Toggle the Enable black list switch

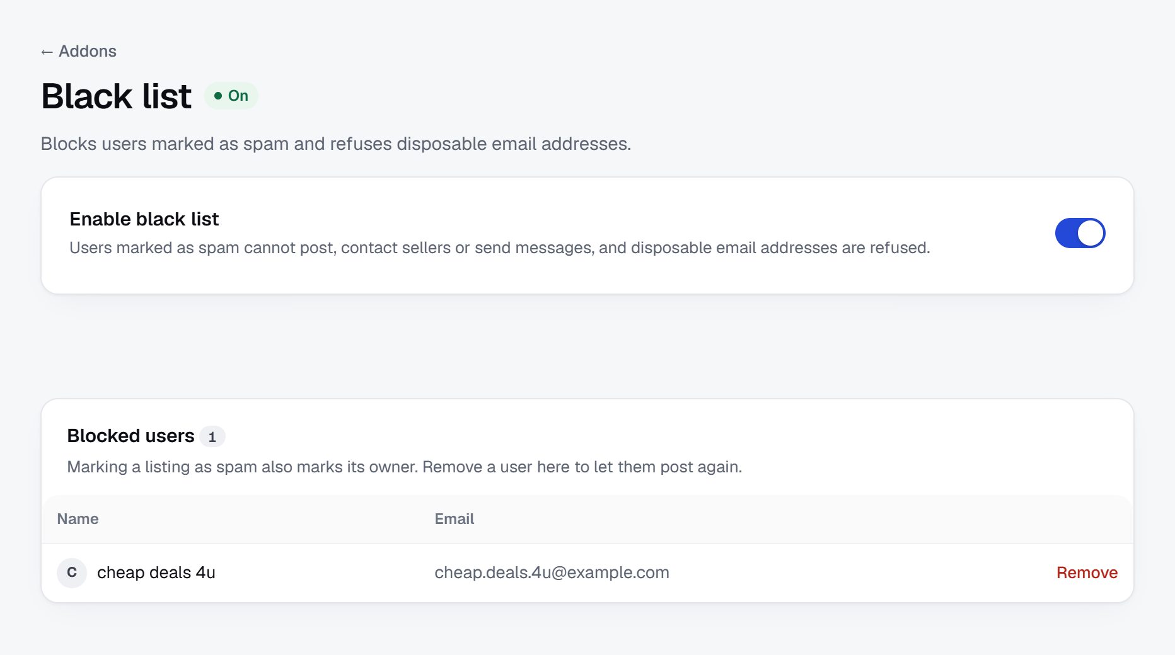click(1080, 233)
